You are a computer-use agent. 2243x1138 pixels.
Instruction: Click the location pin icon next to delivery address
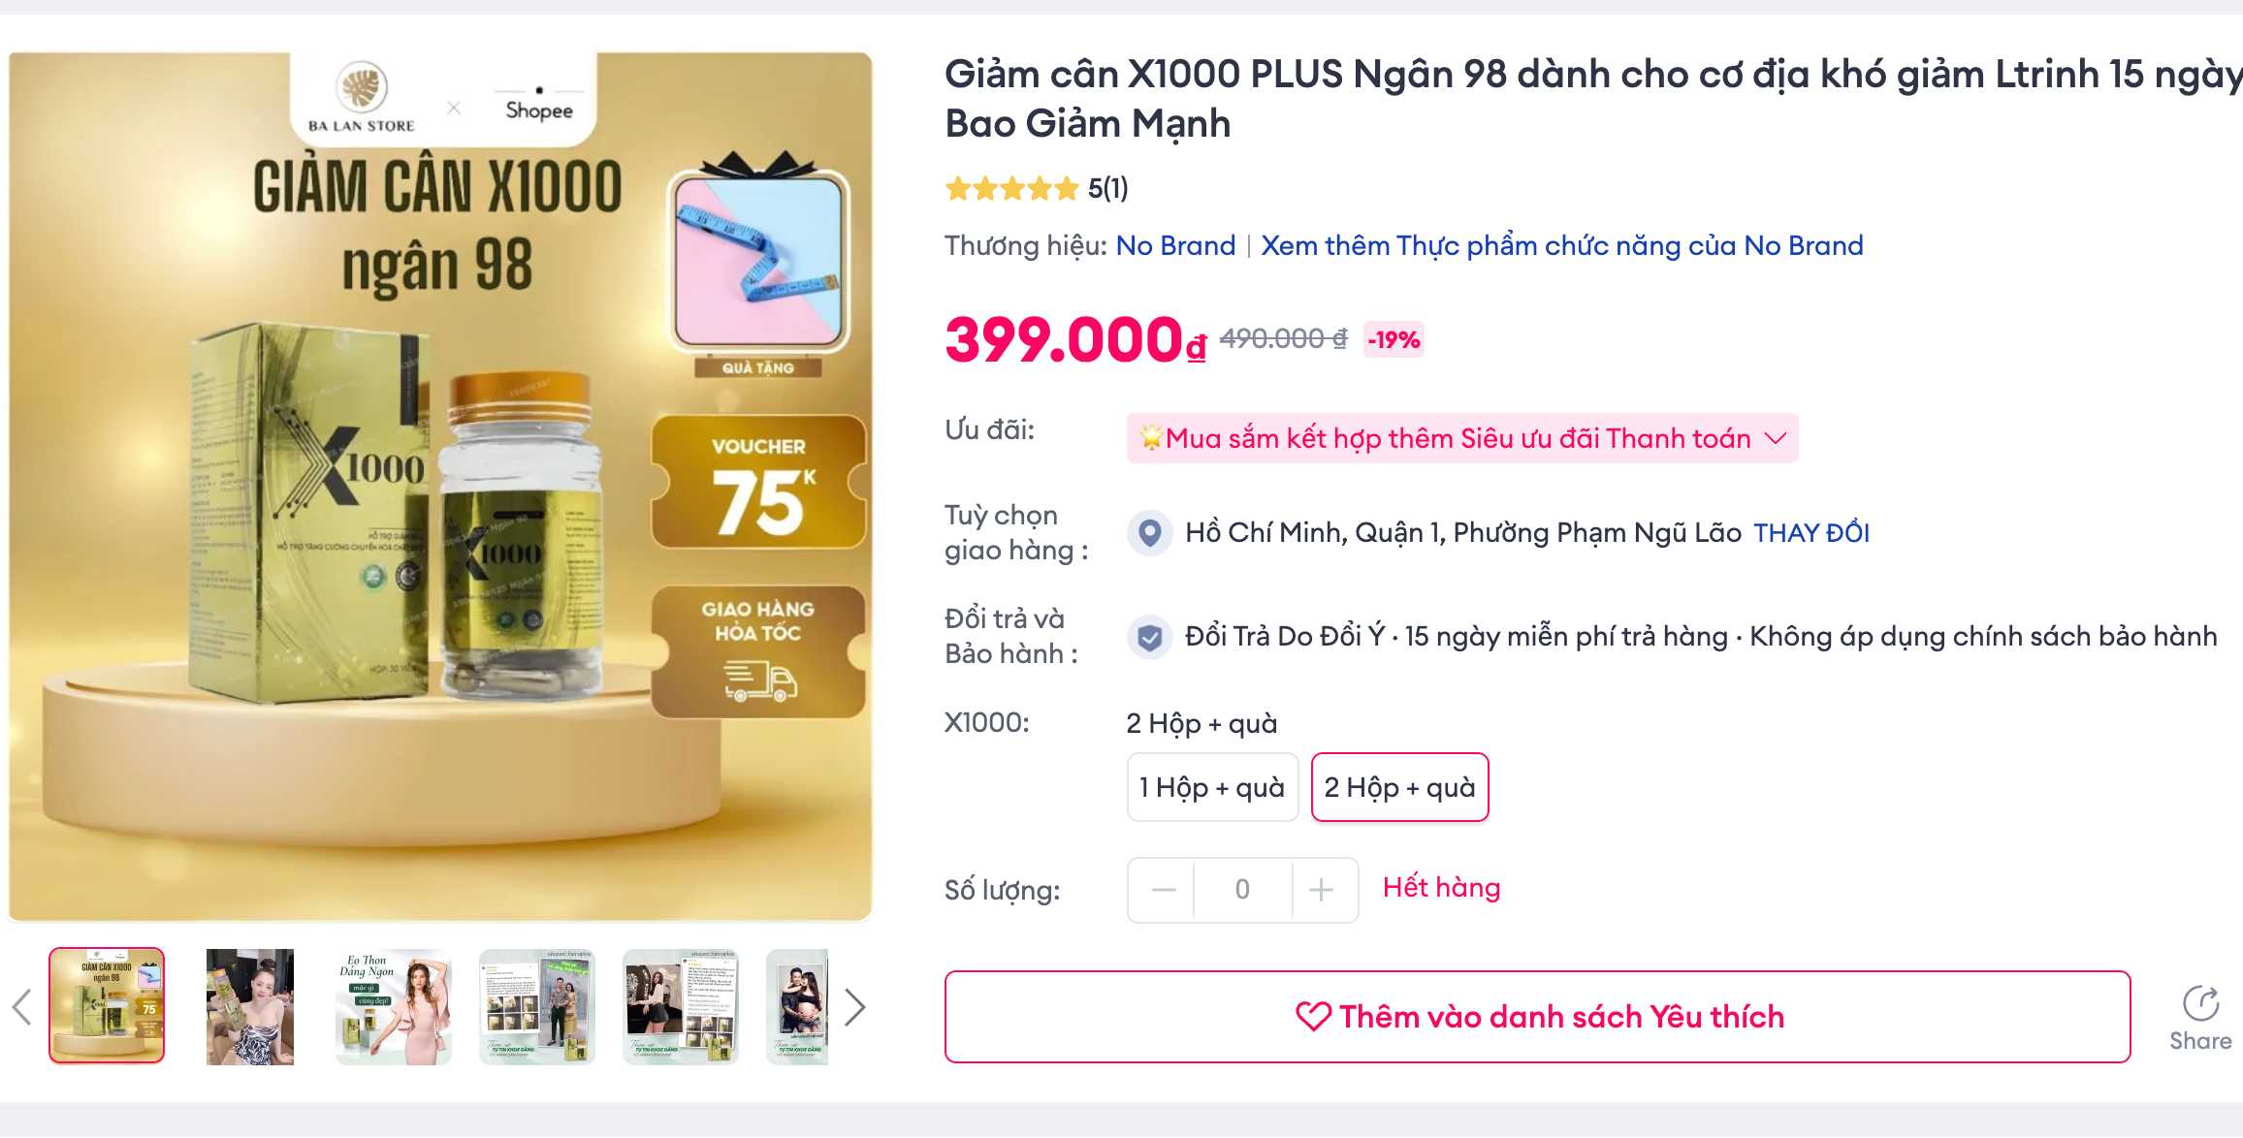[1150, 532]
